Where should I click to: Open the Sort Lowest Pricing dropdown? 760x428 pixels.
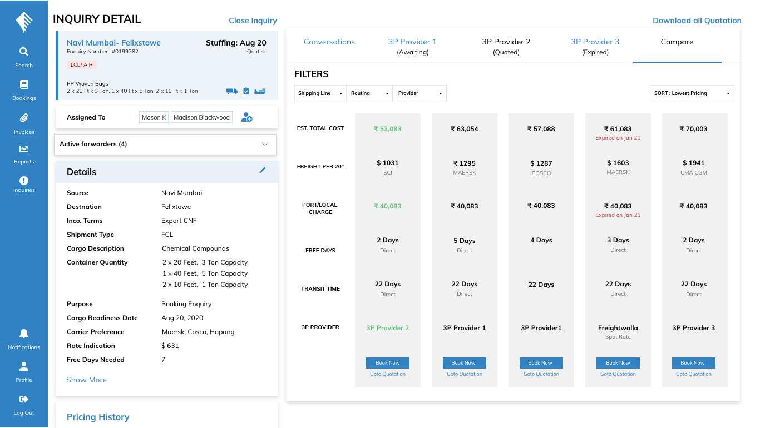point(692,93)
